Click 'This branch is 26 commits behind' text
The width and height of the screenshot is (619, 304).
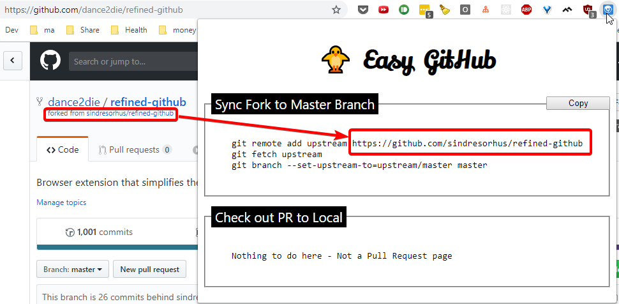pyautogui.click(x=119, y=296)
